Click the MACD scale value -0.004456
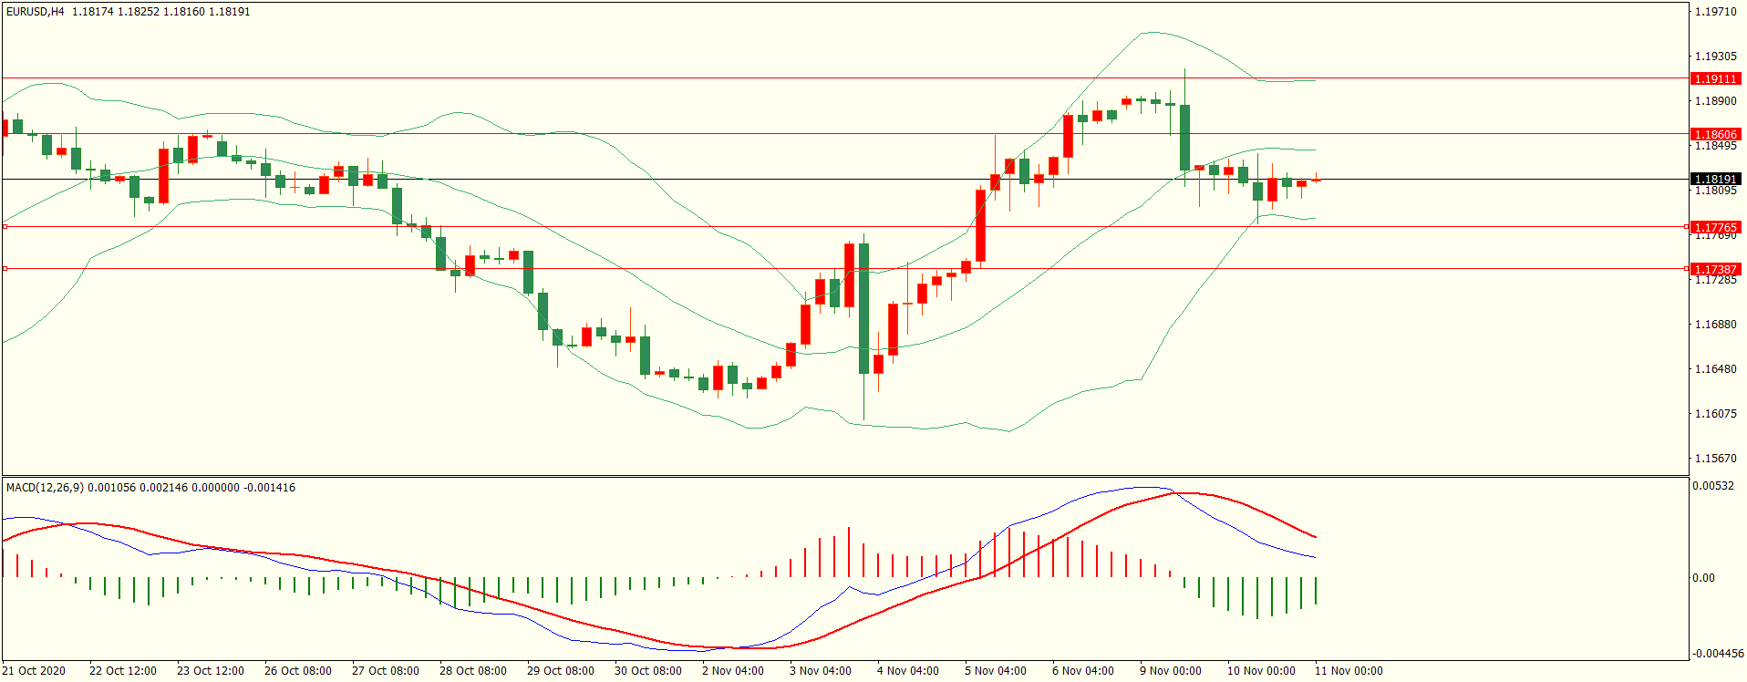This screenshot has height=682, width=1747. (x=1718, y=654)
